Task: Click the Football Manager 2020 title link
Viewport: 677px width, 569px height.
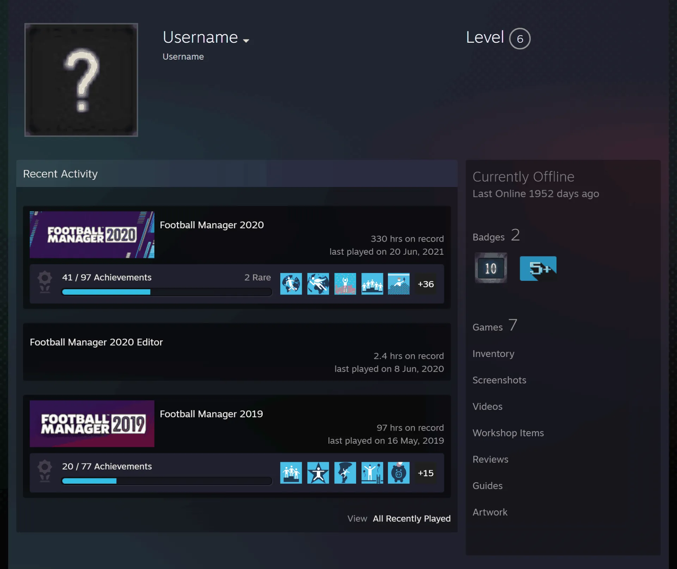Action: point(212,225)
